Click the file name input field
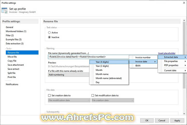The height and width of the screenshot is (125, 187). point(88,57)
